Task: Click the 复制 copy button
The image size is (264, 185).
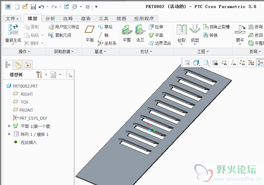Action: pos(31,27)
